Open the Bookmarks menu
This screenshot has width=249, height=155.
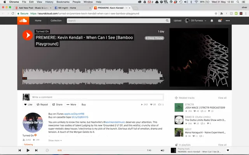click(x=63, y=2)
